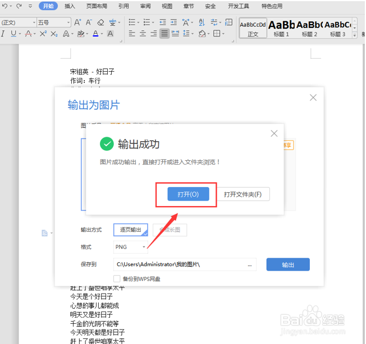Clear formatting with the eraser icon
Screen dimensions: 366x344
coord(100,22)
